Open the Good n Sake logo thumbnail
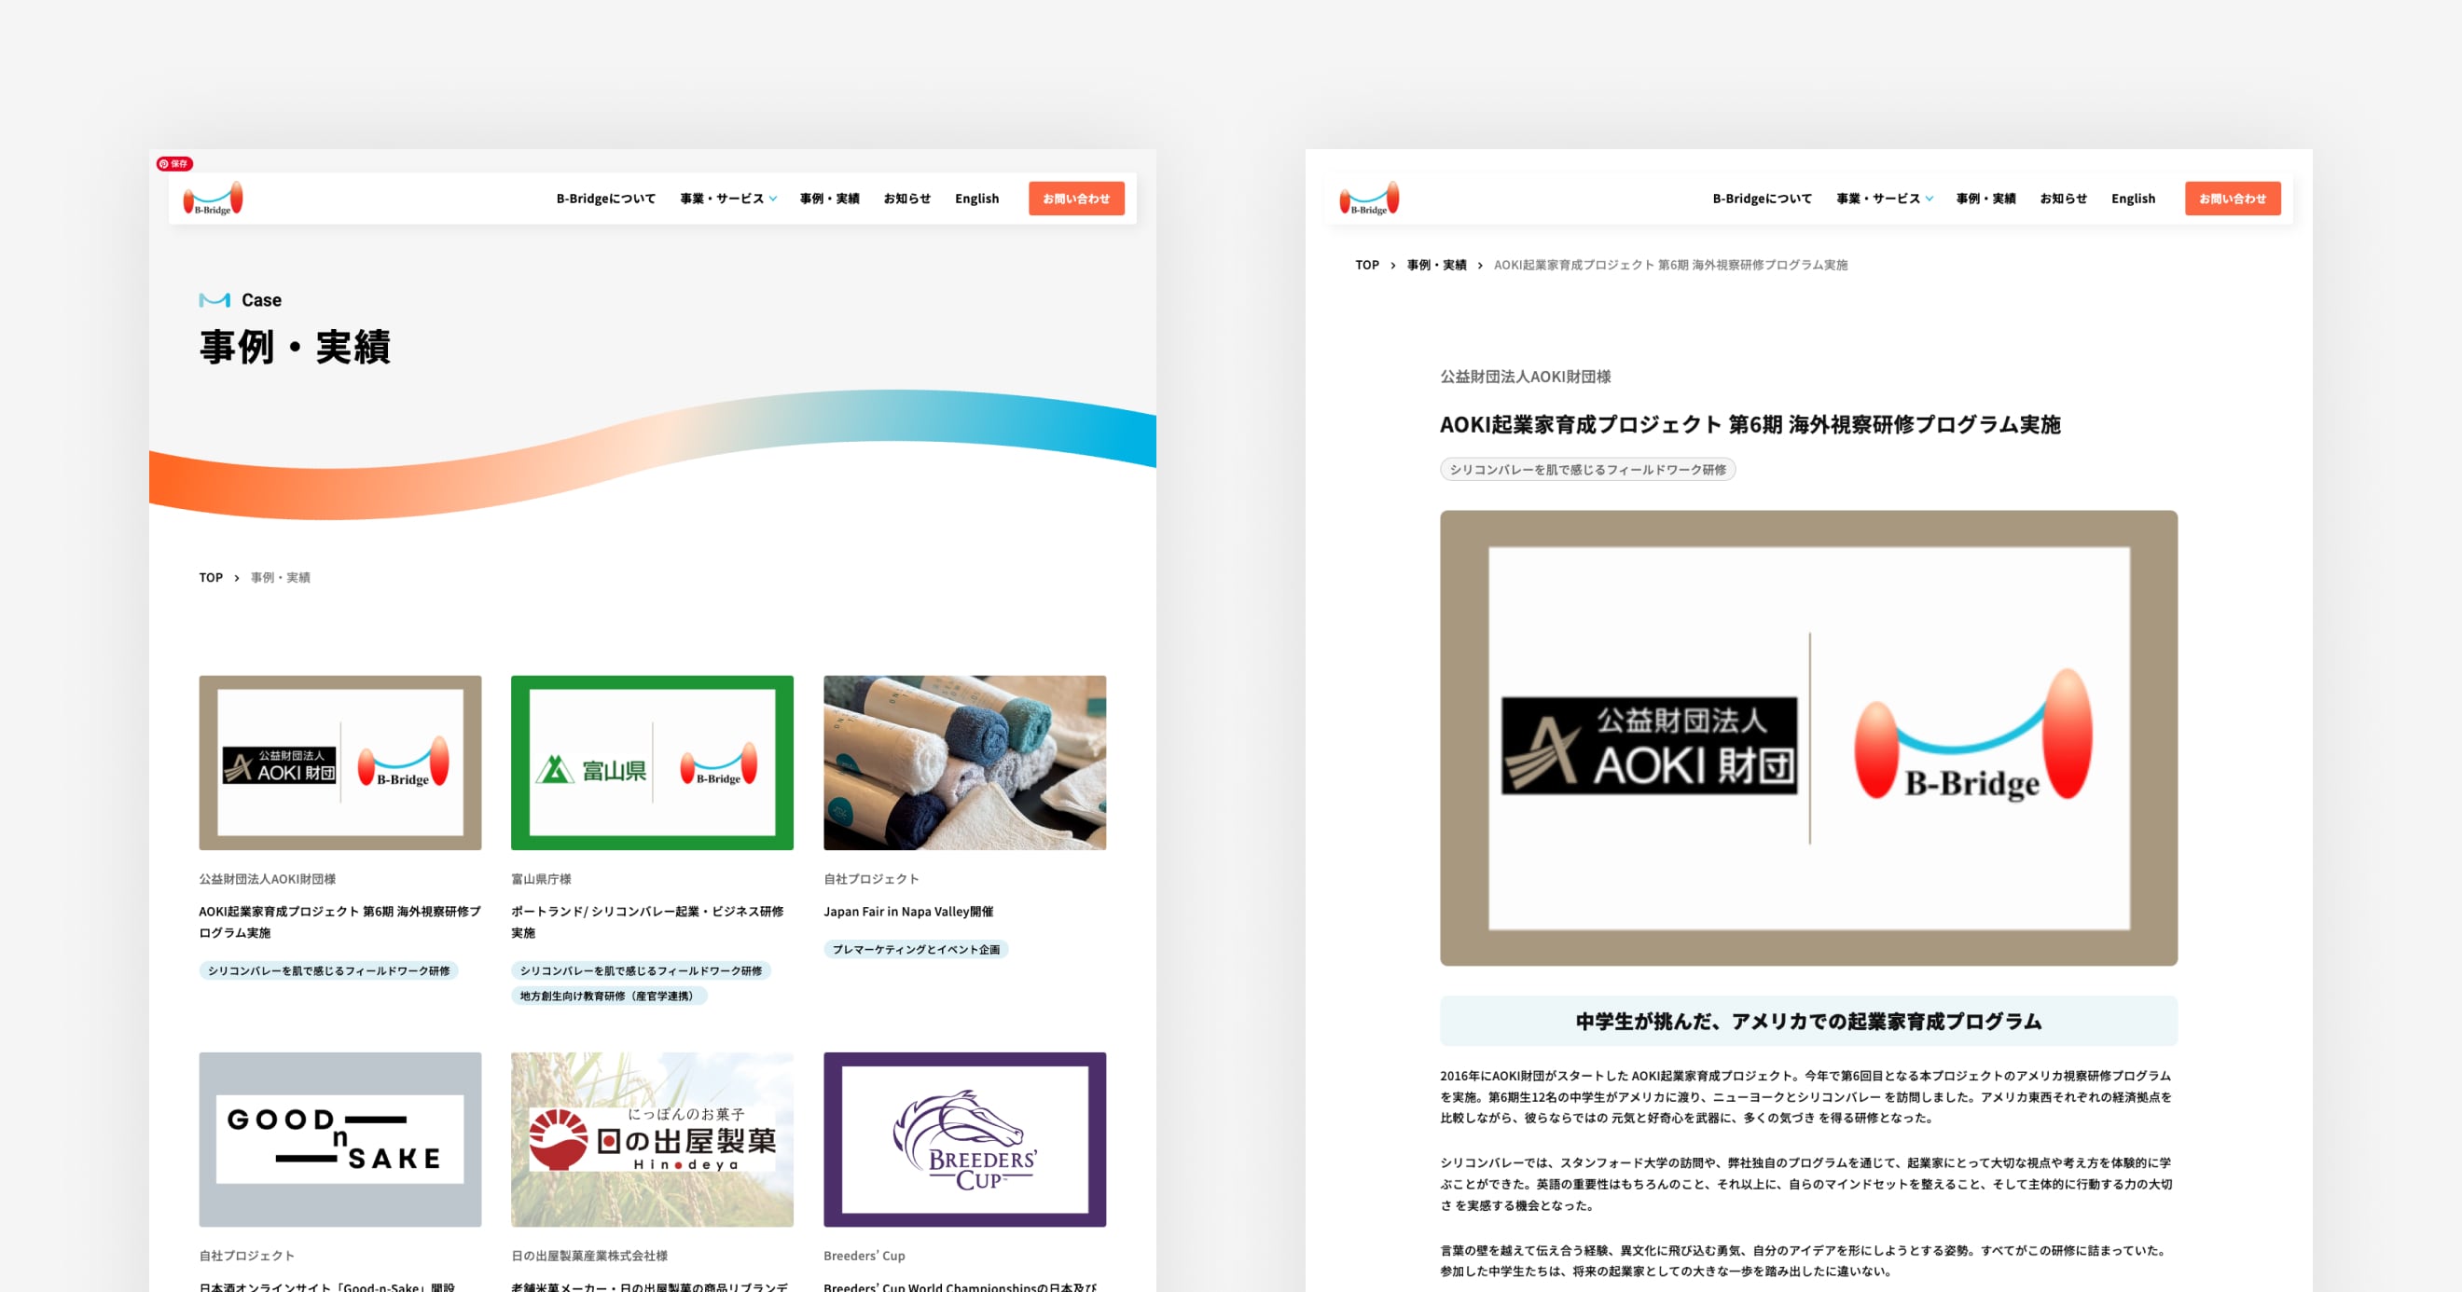The width and height of the screenshot is (2462, 1292). pyautogui.click(x=340, y=1139)
